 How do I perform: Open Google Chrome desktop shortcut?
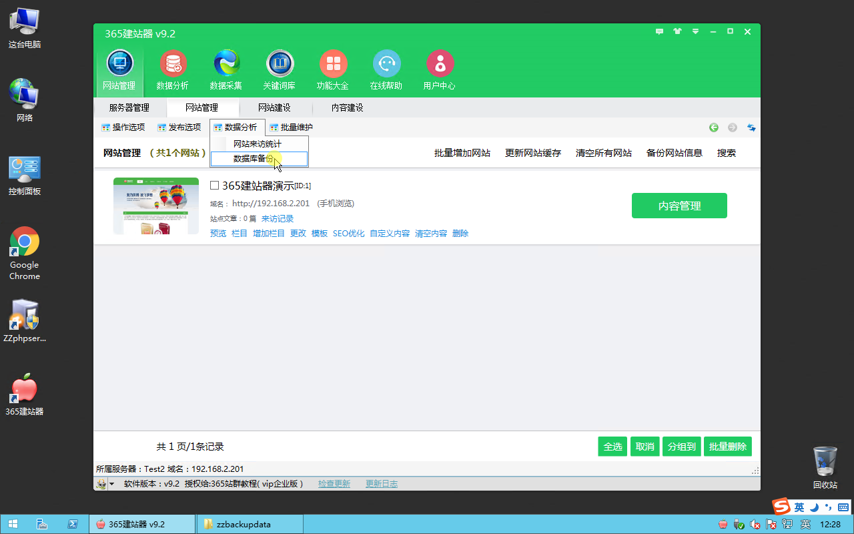coord(25,254)
